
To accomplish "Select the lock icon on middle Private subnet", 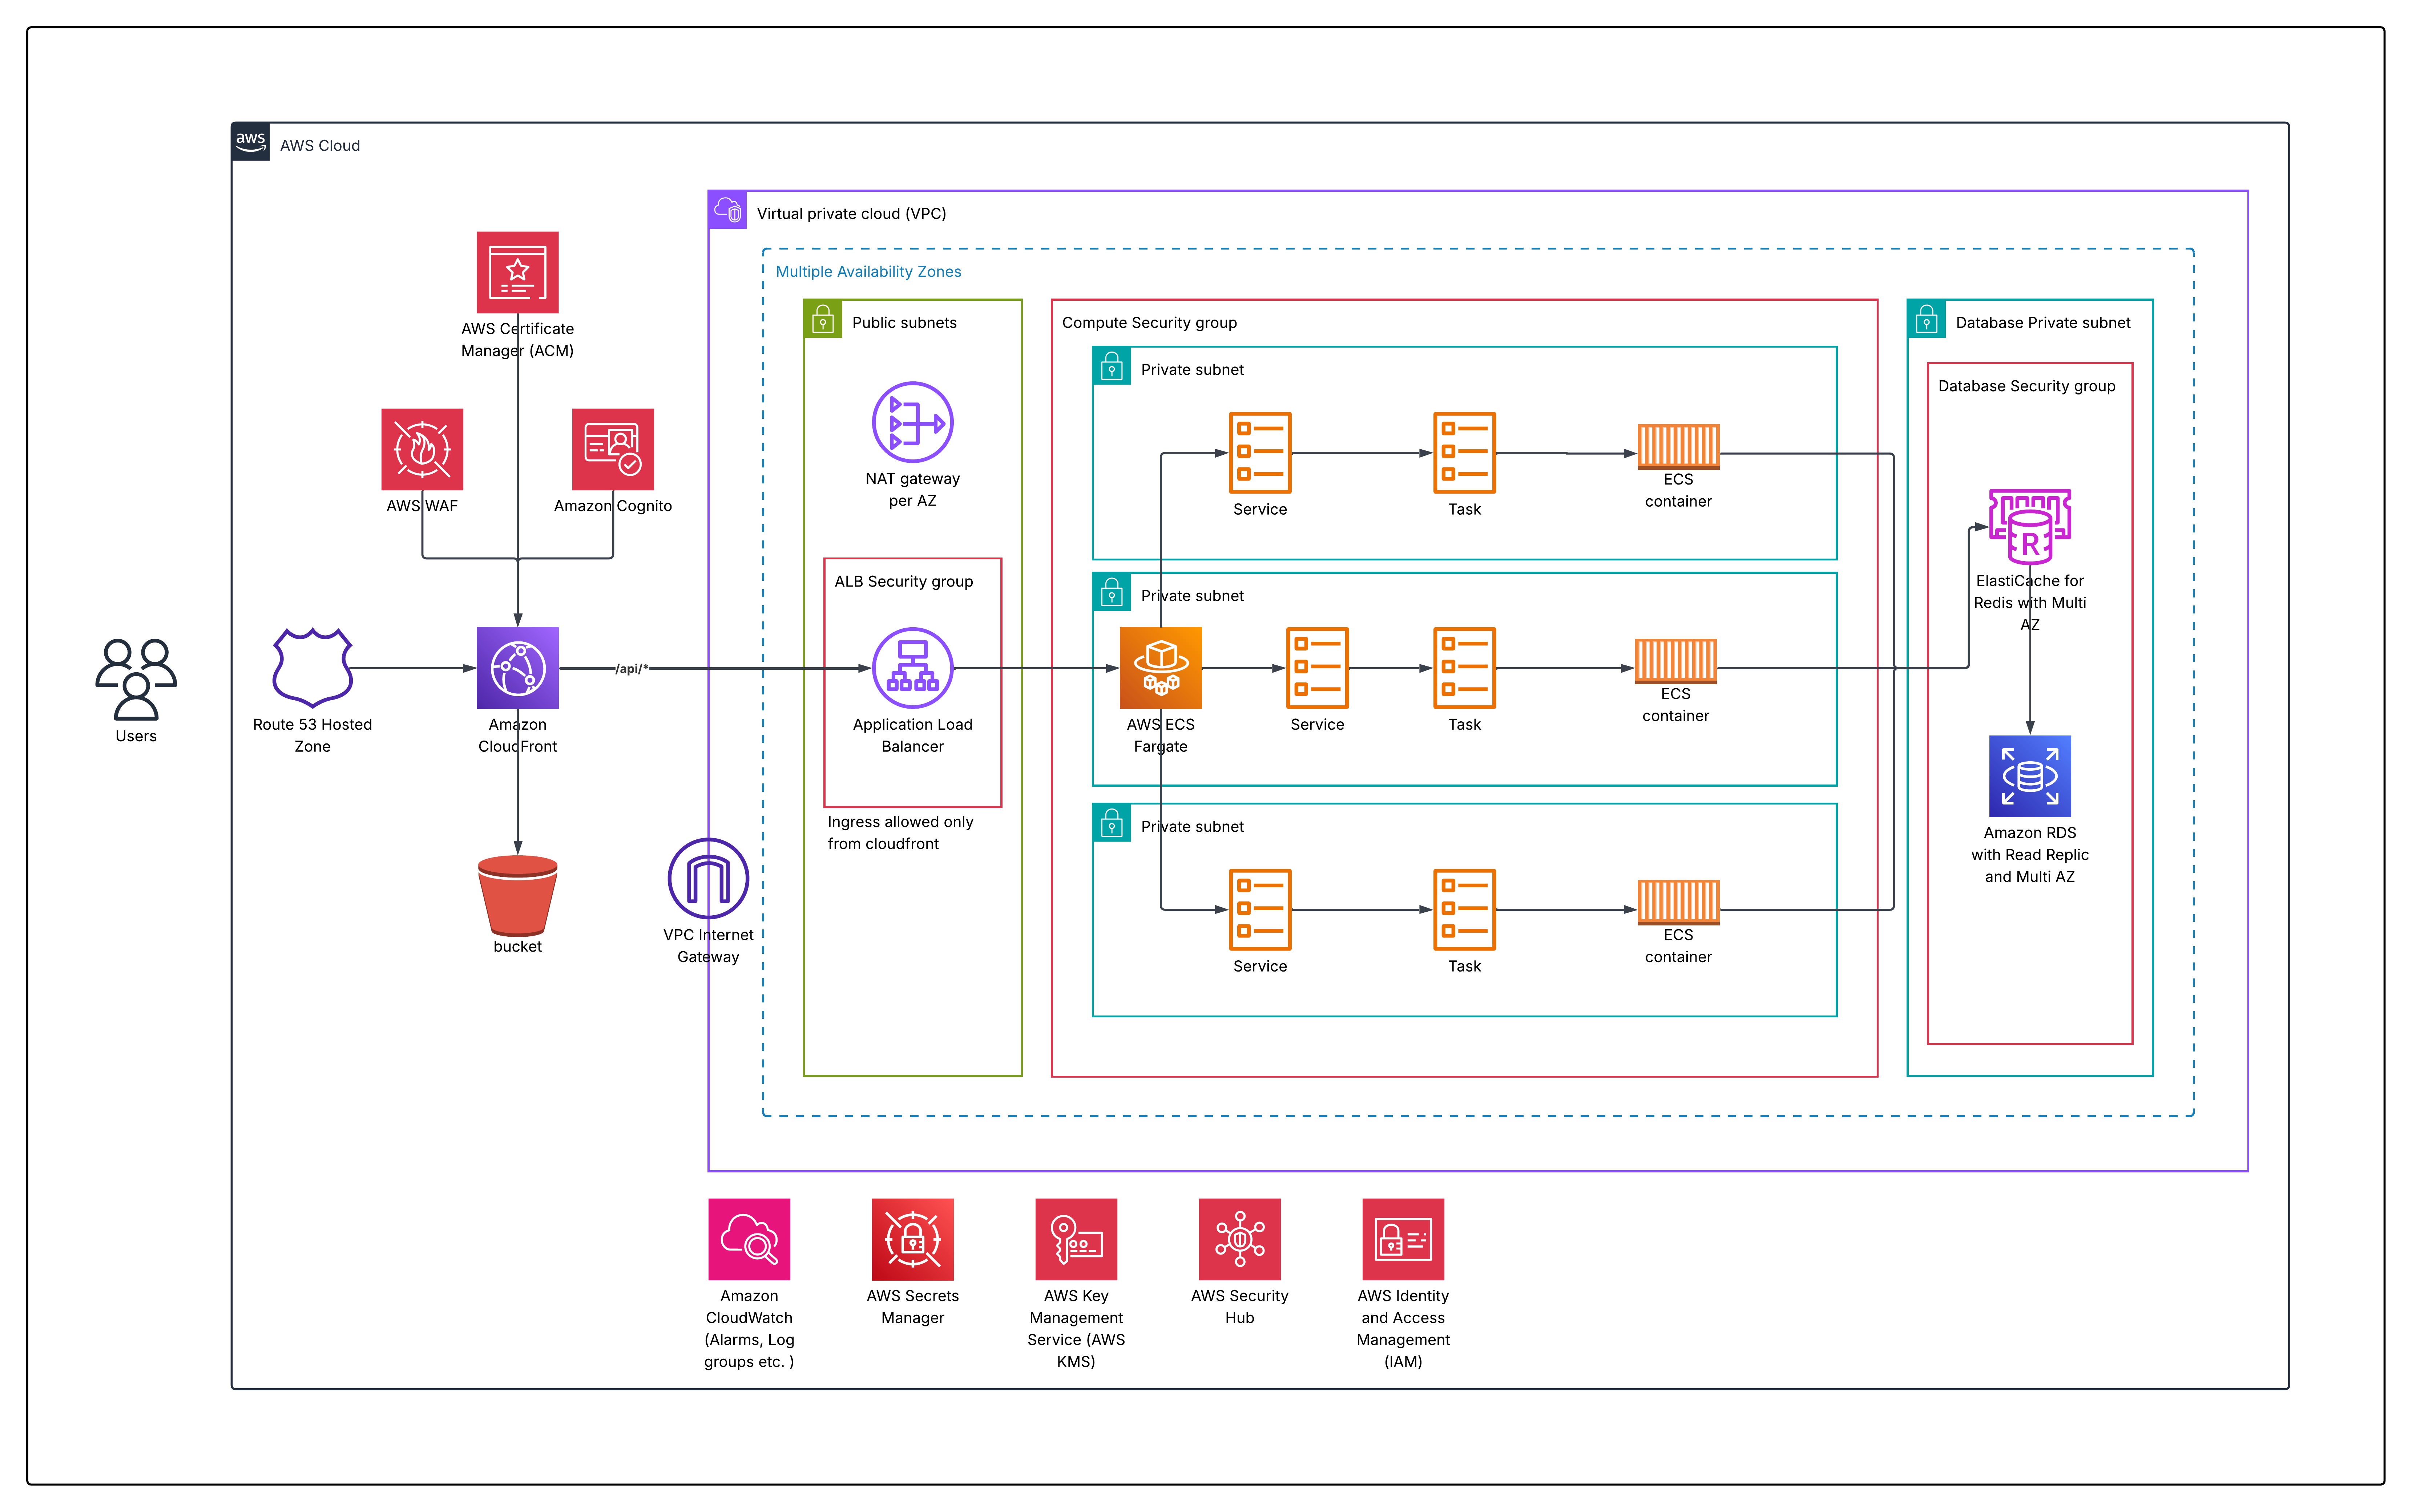I will [1112, 592].
